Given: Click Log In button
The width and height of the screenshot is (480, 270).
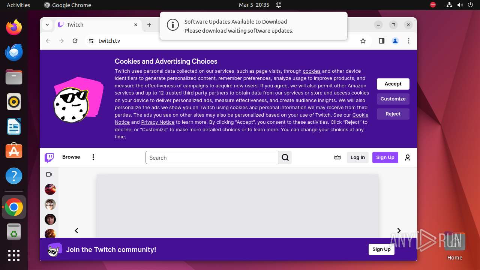Looking at the screenshot, I should click(x=358, y=157).
